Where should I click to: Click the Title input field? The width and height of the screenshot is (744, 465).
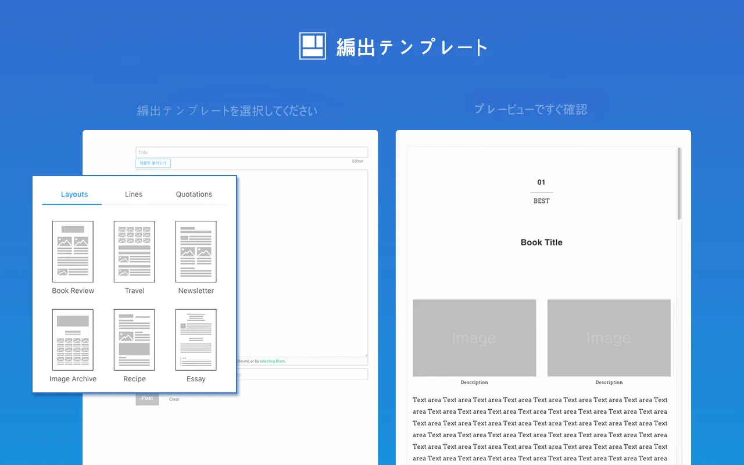pyautogui.click(x=252, y=152)
